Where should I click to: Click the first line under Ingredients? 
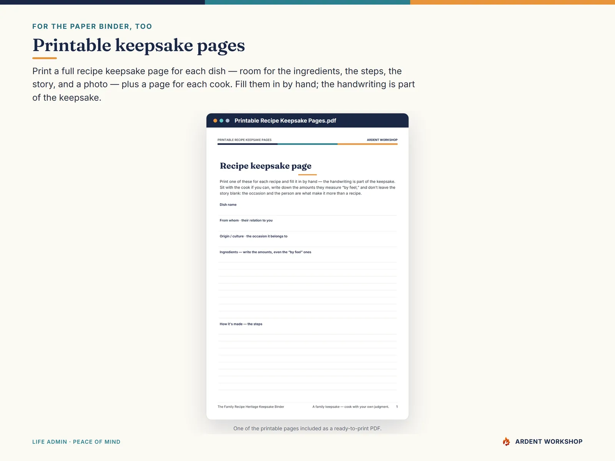tap(307, 262)
